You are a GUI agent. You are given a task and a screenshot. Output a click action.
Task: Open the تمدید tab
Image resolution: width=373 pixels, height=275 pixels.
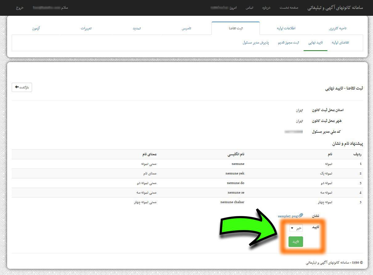click(x=137, y=28)
